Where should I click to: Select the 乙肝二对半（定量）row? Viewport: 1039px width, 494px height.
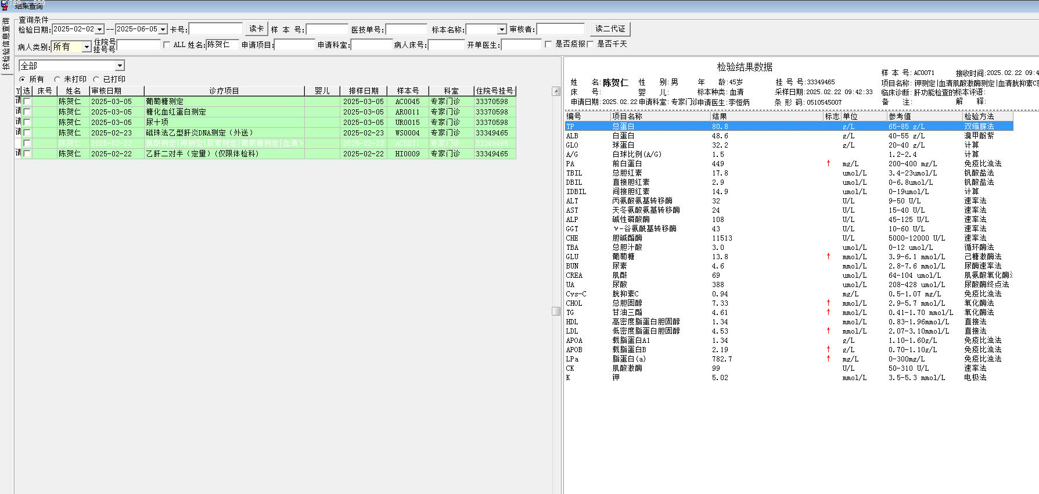tap(265, 154)
